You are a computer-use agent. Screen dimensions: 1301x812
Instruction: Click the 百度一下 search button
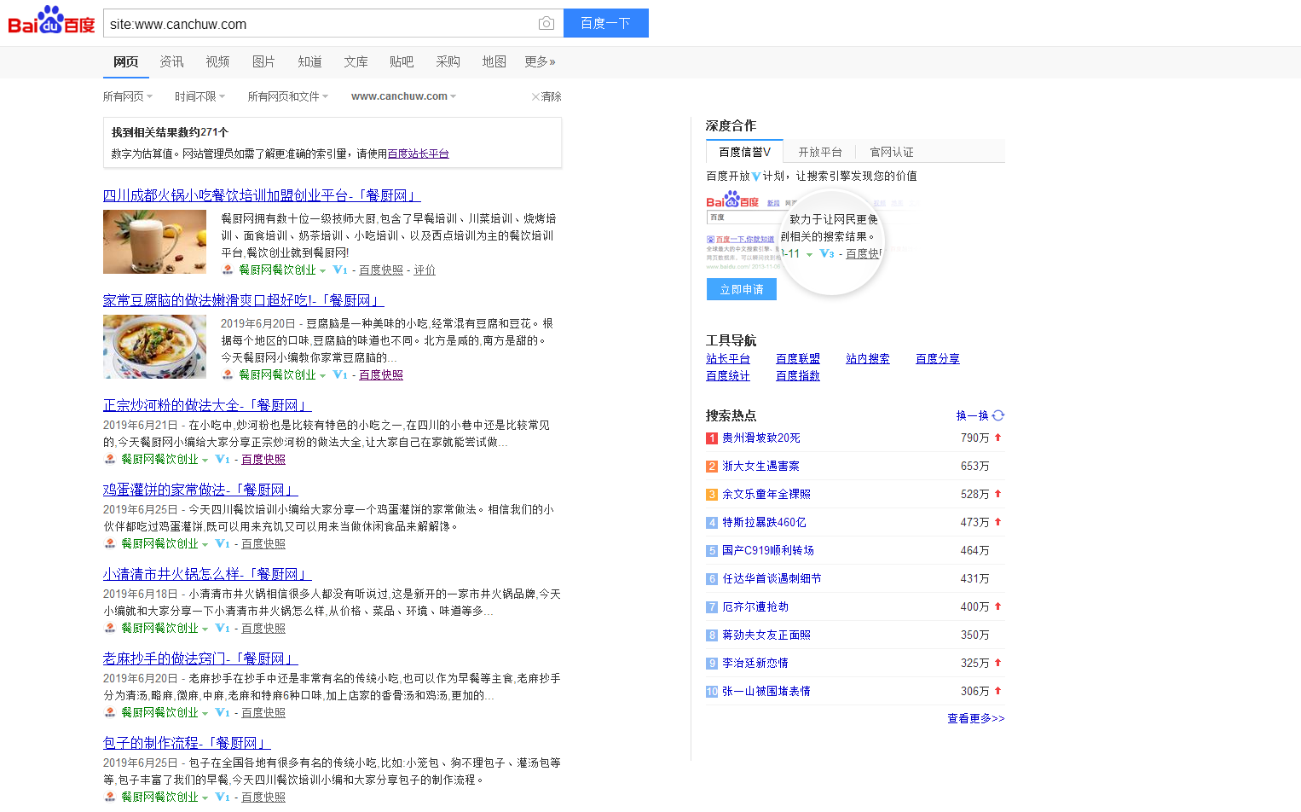[x=605, y=23]
